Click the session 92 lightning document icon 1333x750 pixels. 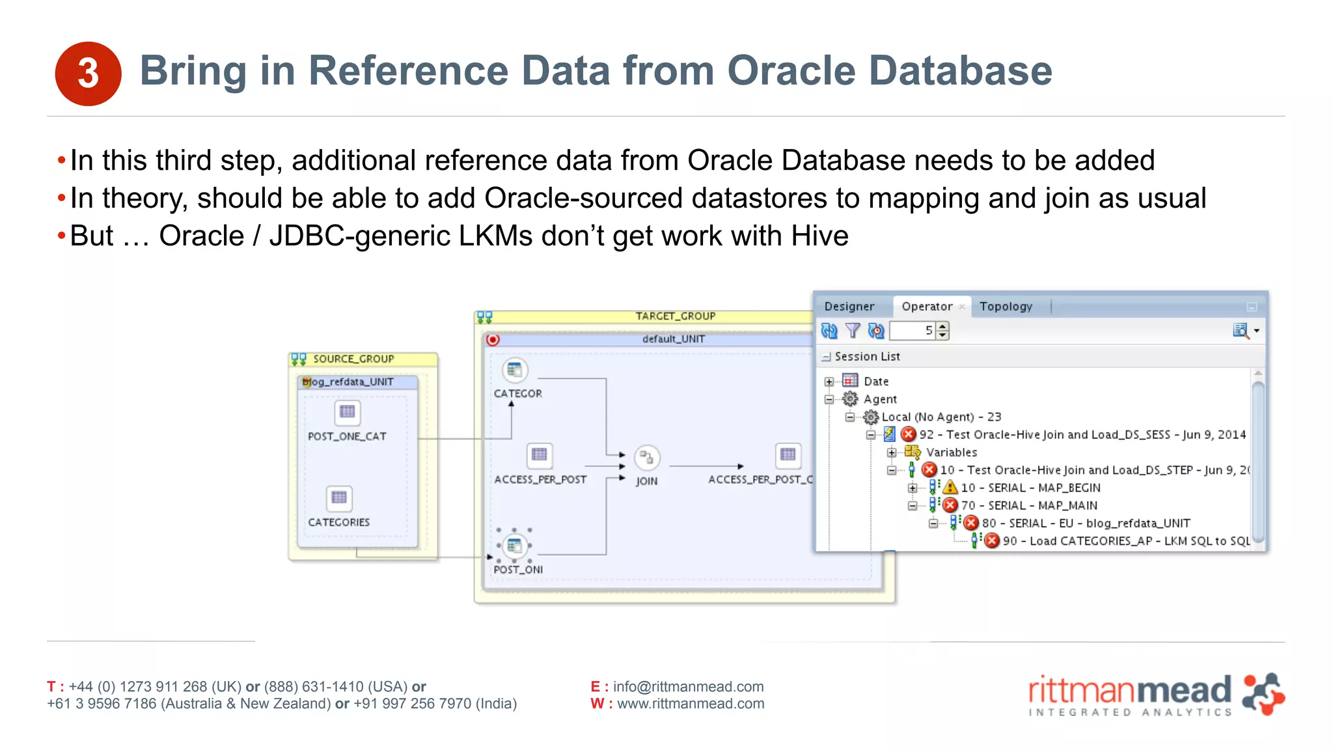coord(890,434)
